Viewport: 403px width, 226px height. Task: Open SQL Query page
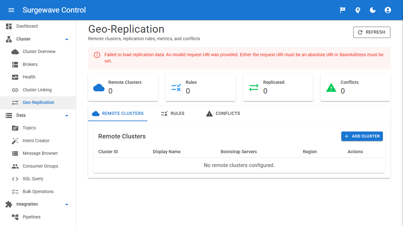(38, 179)
